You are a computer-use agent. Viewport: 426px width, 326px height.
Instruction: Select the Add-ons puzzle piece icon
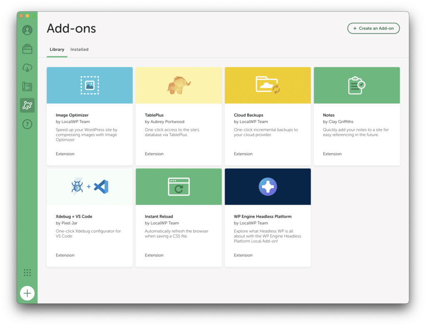coord(27,105)
